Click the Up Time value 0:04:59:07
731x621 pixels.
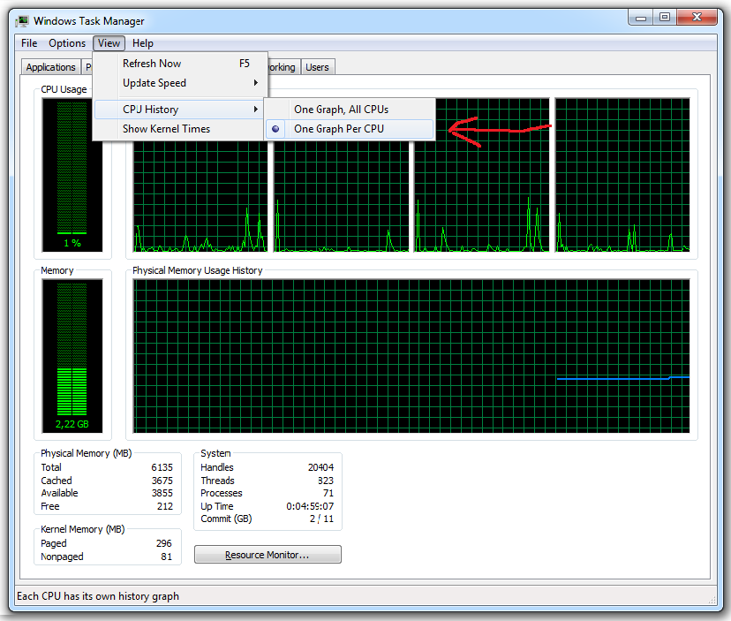(x=310, y=506)
